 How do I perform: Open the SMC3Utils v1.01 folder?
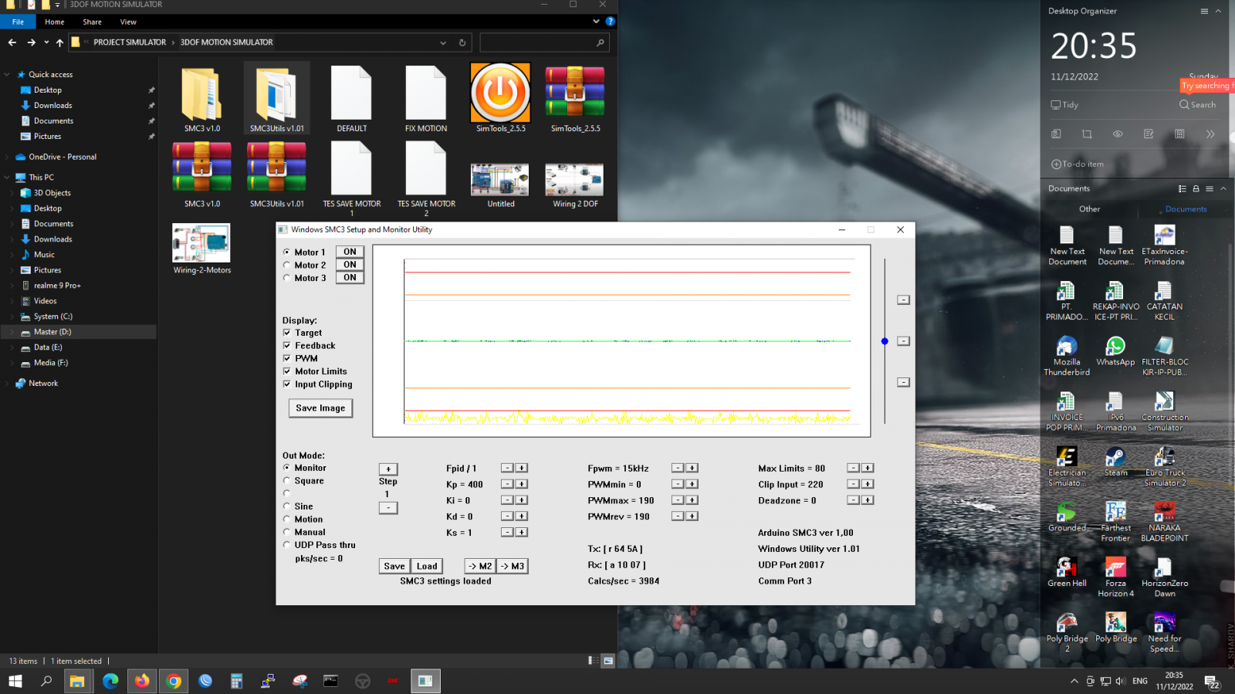click(276, 99)
